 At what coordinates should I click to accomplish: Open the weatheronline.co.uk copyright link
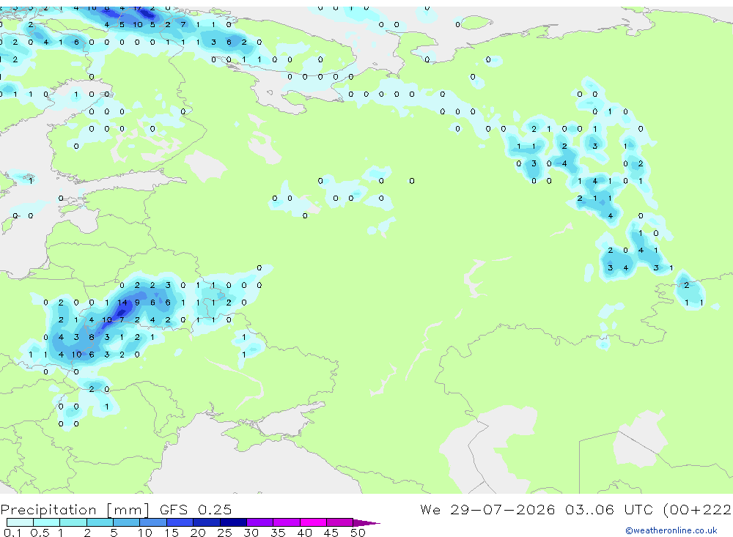[x=671, y=530]
